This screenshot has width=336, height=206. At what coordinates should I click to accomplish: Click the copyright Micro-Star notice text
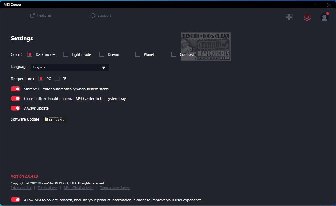click(x=57, y=183)
